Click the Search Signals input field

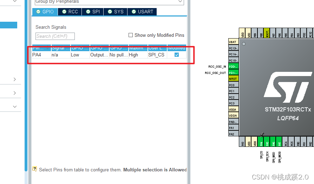tap(55, 36)
